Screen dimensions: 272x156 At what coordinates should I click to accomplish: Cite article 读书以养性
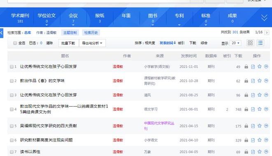[266, 151]
